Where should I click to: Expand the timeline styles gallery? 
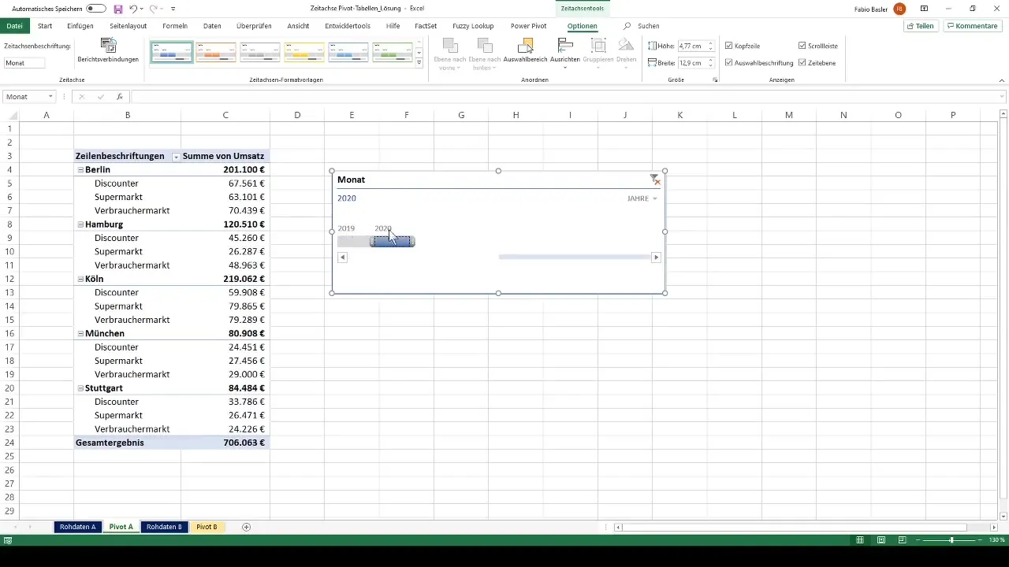[419, 62]
